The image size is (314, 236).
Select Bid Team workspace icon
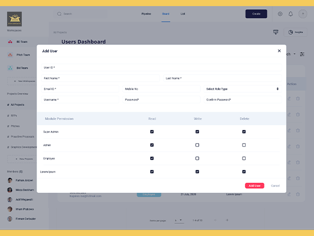[10, 68]
